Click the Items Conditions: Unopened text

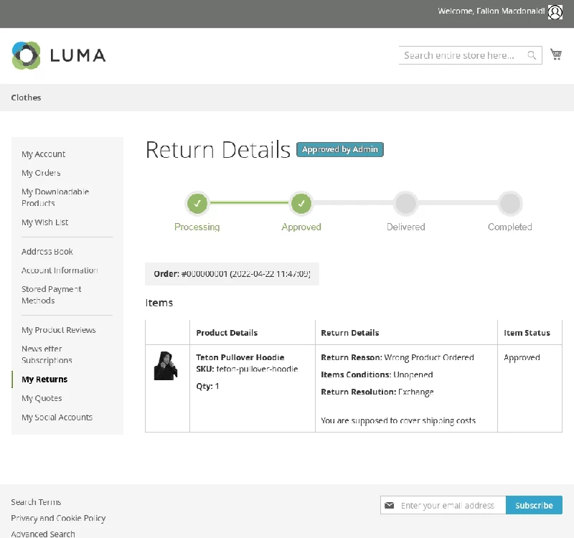point(377,374)
